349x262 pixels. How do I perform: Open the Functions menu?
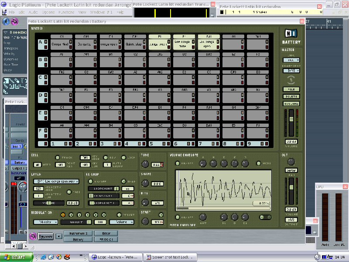[66, 12]
